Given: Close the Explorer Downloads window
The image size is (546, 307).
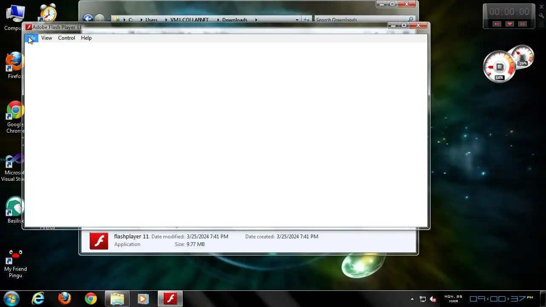Looking at the screenshot, I should [407, 4].
